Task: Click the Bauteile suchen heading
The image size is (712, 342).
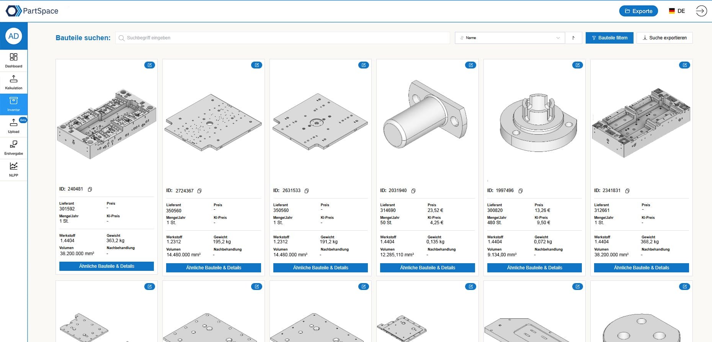Action: coord(83,38)
